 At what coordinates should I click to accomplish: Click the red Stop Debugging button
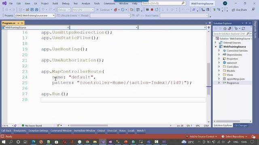[x=152, y=10]
